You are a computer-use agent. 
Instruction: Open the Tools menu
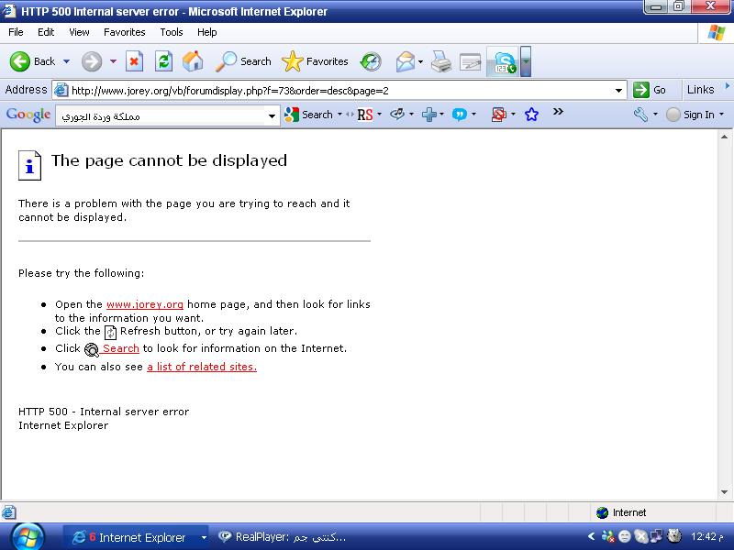[172, 32]
